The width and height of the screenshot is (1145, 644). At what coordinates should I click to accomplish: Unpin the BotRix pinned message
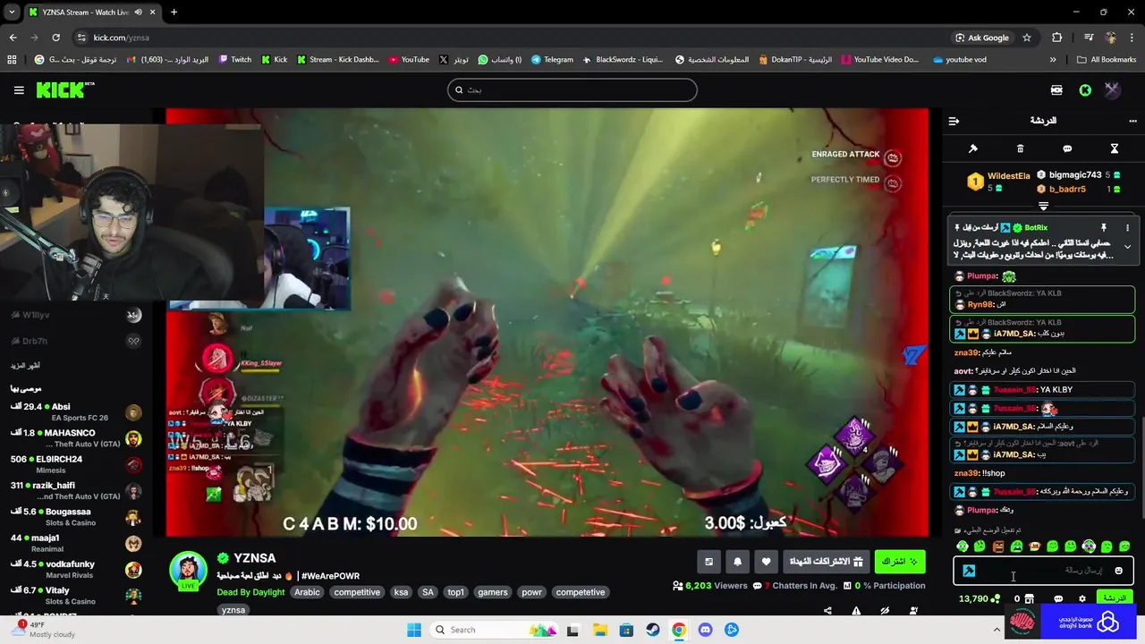click(1104, 228)
